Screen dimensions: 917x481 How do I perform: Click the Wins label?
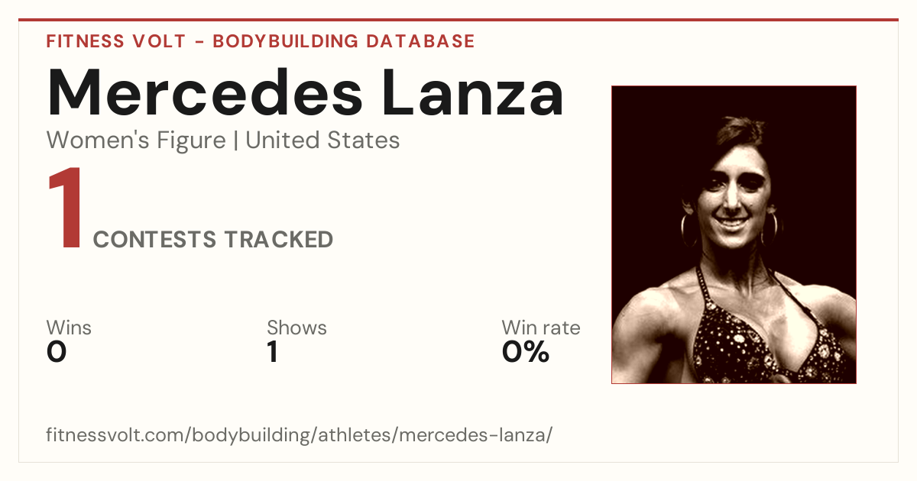(x=69, y=328)
